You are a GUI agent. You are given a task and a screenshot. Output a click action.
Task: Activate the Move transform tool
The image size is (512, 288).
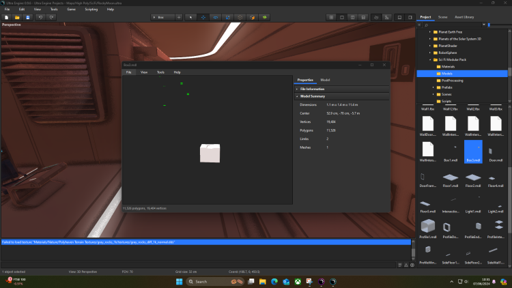203,16
